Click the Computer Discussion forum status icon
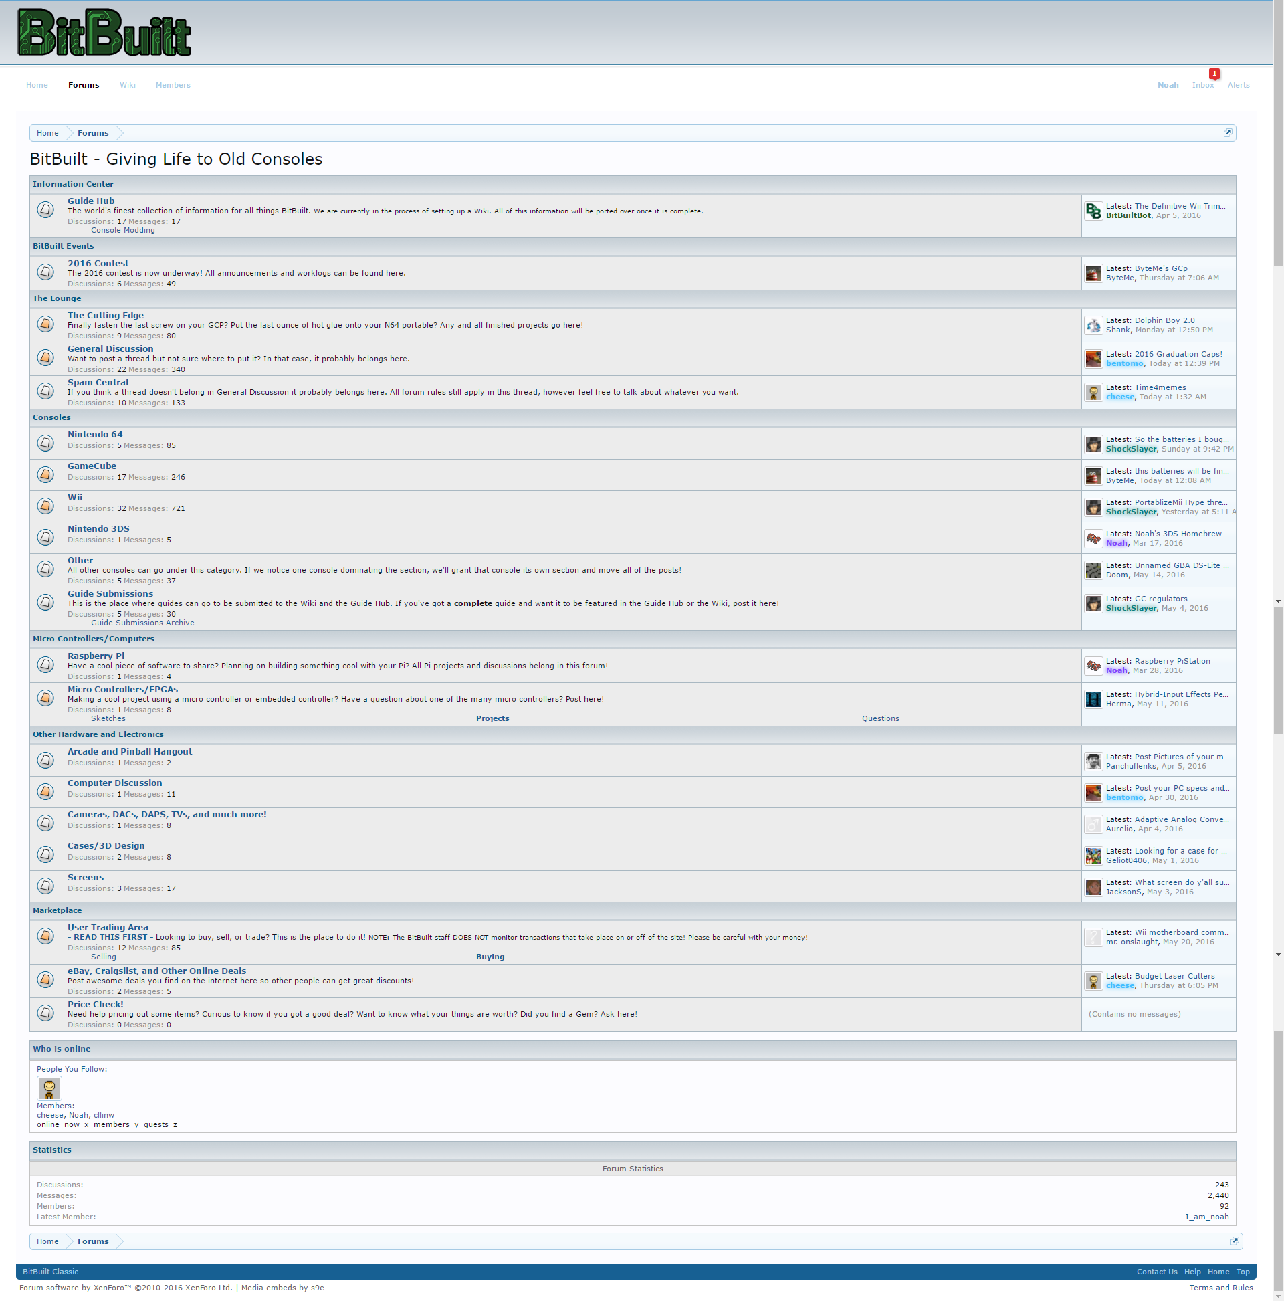 pos(45,791)
